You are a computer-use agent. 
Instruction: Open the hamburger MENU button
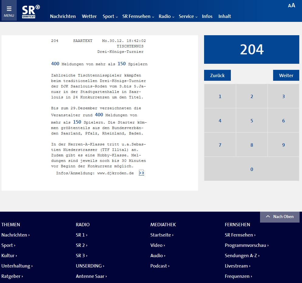(9, 11)
